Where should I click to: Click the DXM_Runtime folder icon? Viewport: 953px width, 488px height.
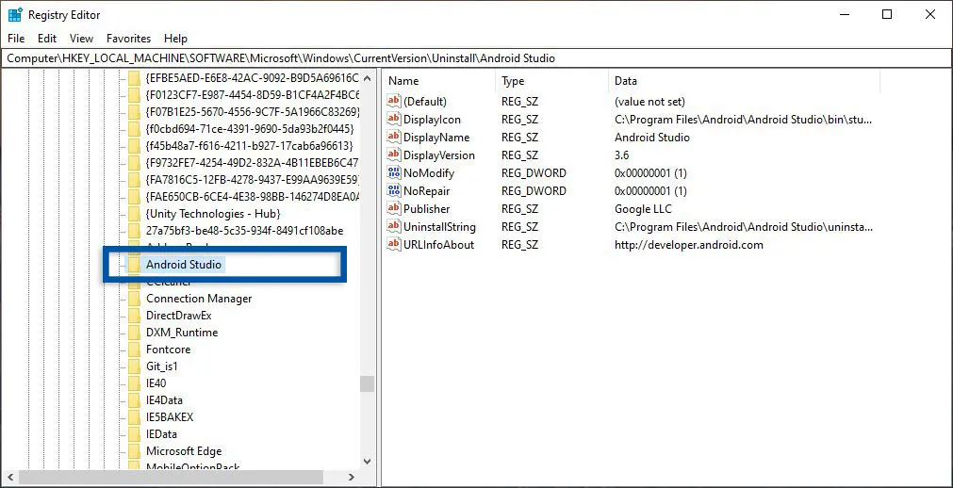[x=134, y=333]
